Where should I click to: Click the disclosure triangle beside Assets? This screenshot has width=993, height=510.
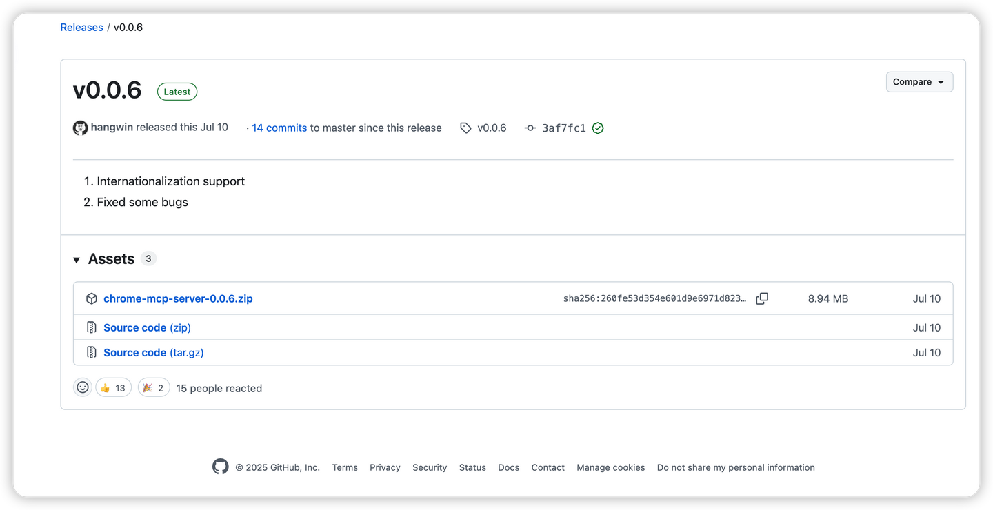click(76, 259)
